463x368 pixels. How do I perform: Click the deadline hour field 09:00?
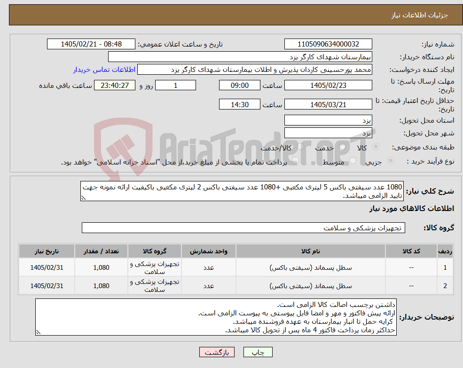239,86
